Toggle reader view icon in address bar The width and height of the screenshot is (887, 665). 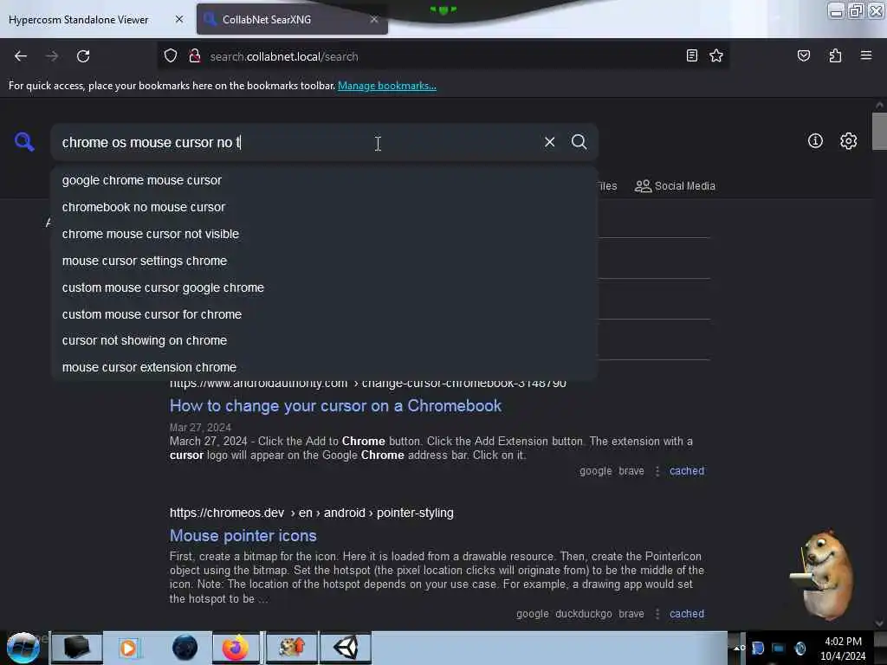(691, 55)
